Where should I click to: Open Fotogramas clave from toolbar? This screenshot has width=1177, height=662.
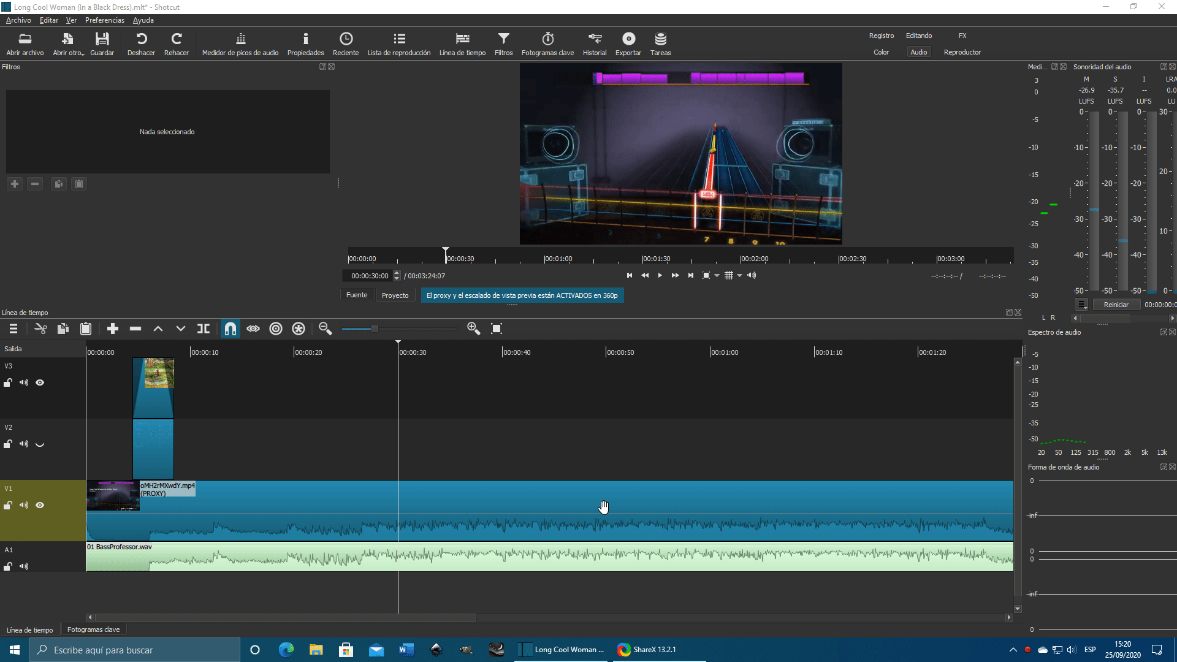[547, 44]
